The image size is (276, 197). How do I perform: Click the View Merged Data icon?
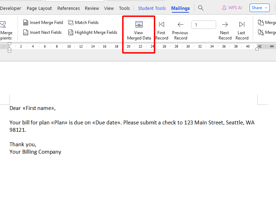click(139, 25)
